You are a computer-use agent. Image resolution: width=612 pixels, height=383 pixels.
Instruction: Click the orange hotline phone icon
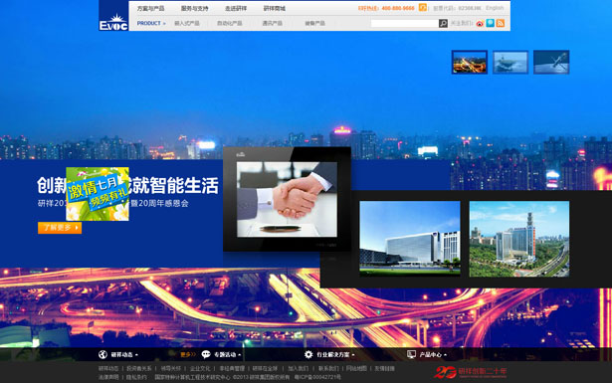[x=422, y=7]
